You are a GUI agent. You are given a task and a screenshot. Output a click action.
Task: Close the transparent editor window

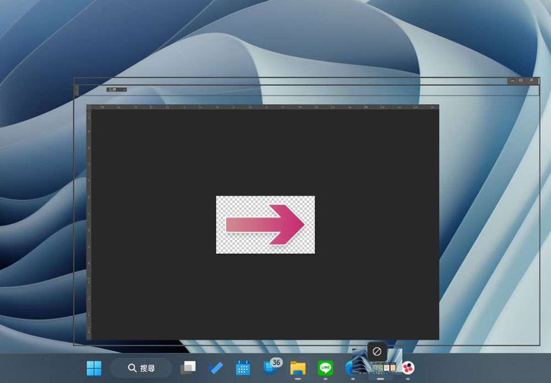point(532,80)
